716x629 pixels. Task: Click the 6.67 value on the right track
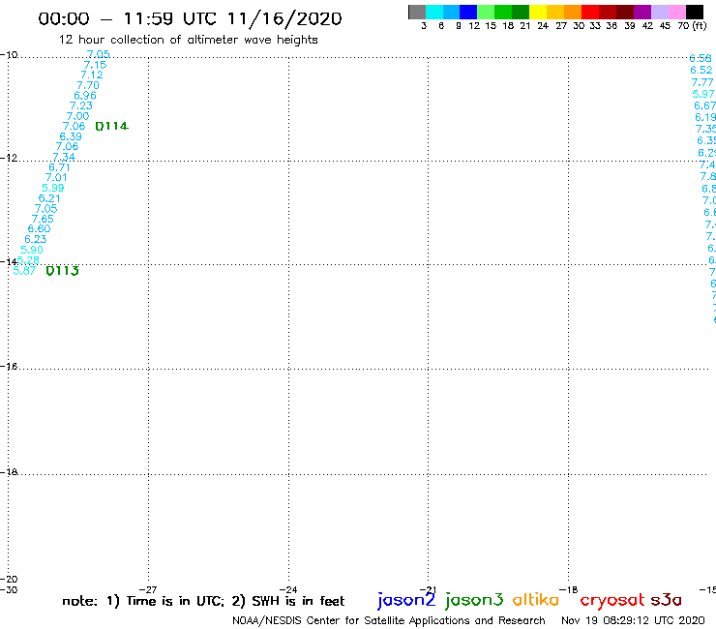(x=705, y=105)
